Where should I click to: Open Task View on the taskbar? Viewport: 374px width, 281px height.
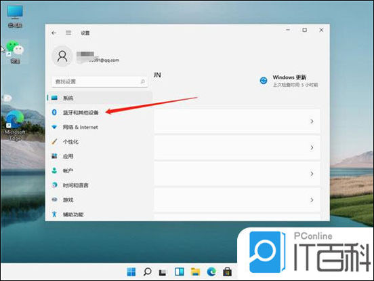point(163,272)
